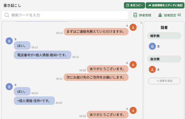Viewport: 185px width, 119px height.
Task: Click + 話者を追加 to add speaker
Action: click(x=164, y=81)
